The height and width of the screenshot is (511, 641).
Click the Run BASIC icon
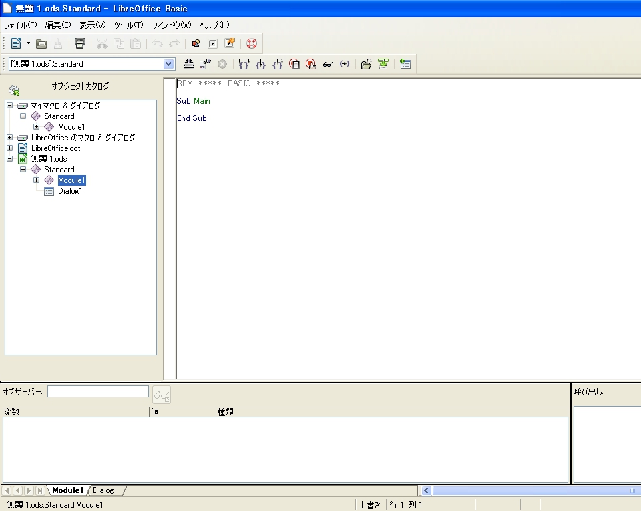[206, 64]
